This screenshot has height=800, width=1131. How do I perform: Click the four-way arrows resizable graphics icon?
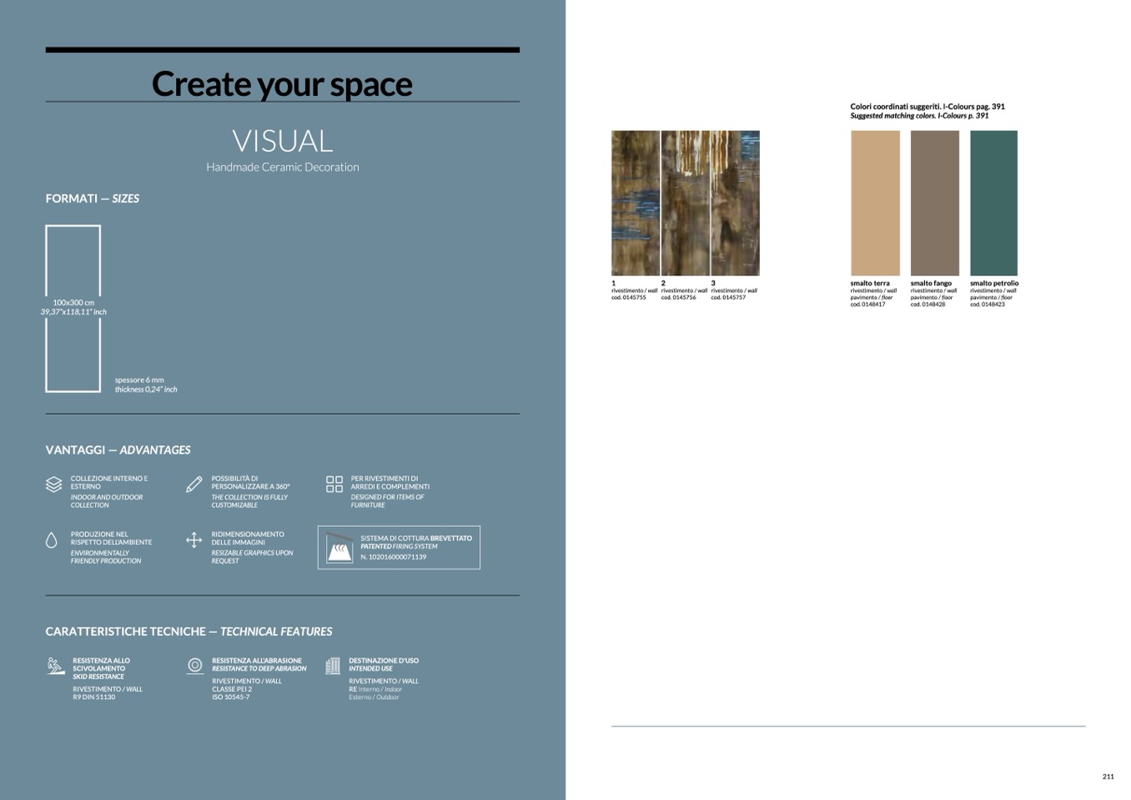pyautogui.click(x=194, y=541)
